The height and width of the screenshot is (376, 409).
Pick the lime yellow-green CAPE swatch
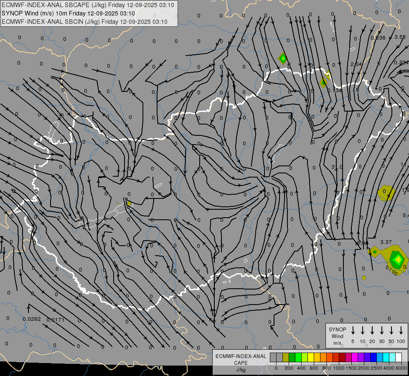click(x=305, y=357)
